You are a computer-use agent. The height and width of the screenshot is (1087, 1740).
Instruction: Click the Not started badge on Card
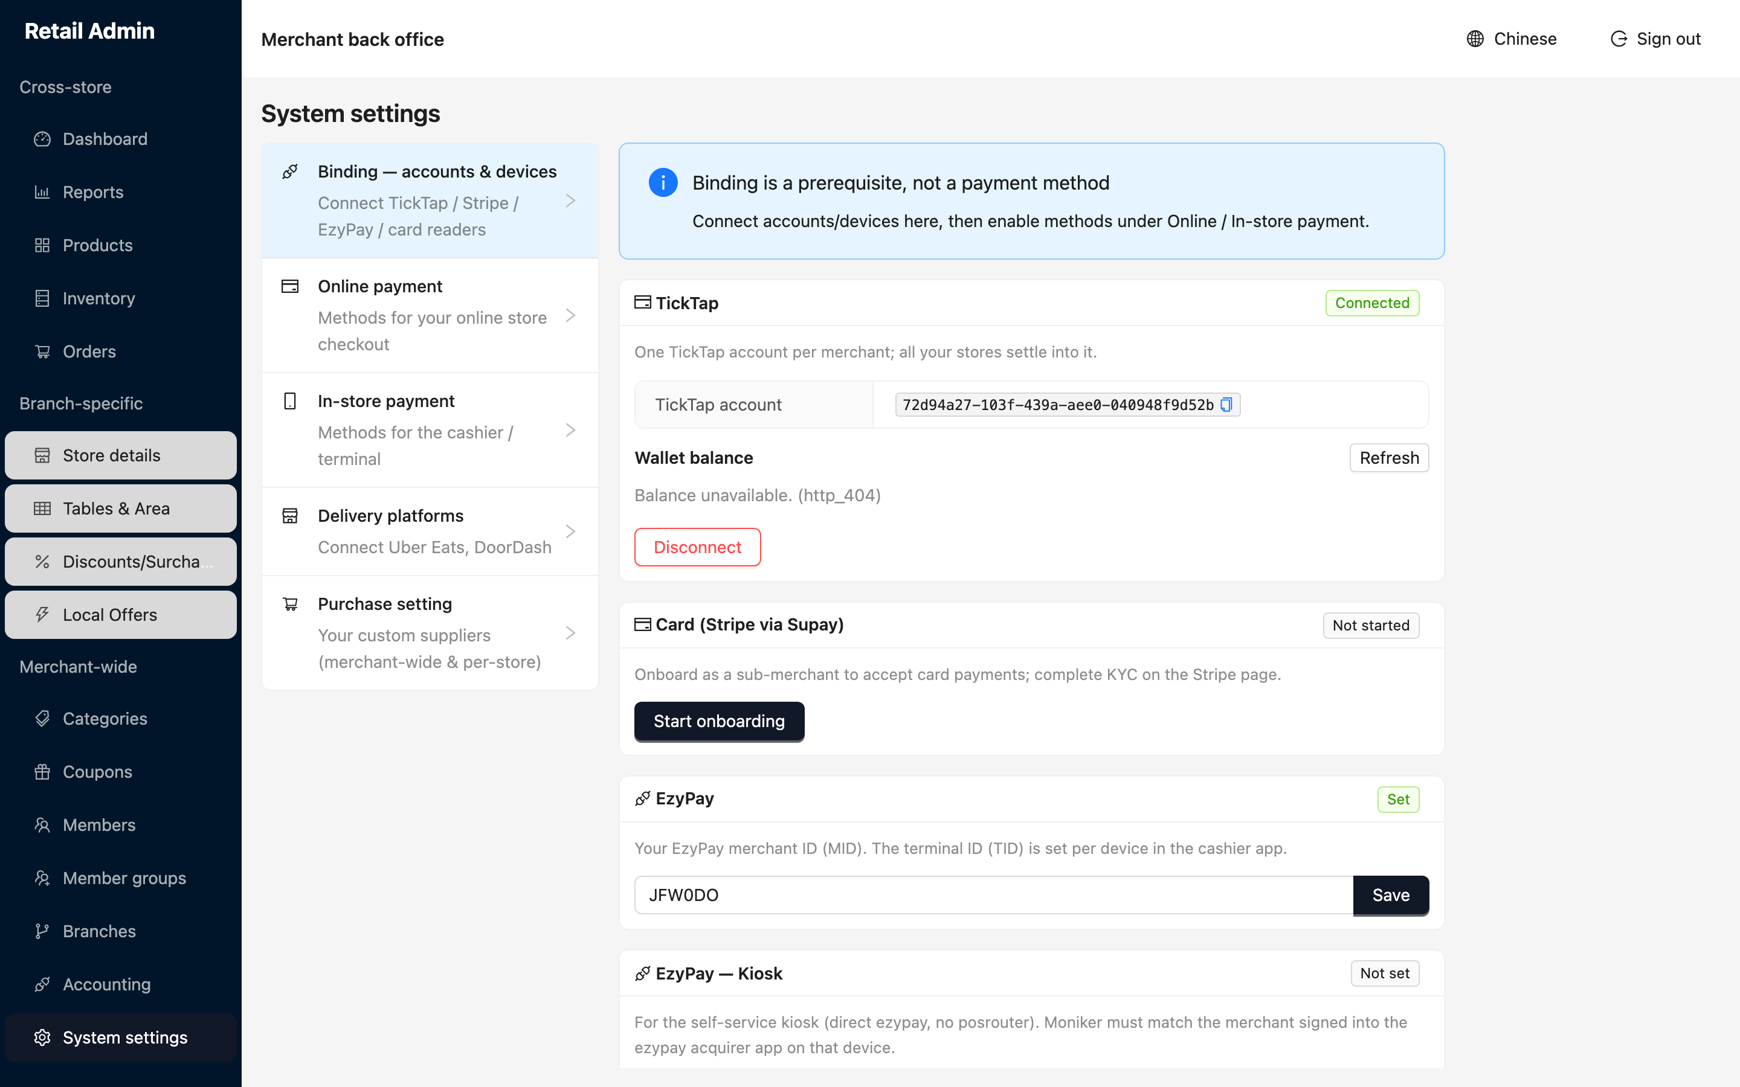pyautogui.click(x=1370, y=626)
